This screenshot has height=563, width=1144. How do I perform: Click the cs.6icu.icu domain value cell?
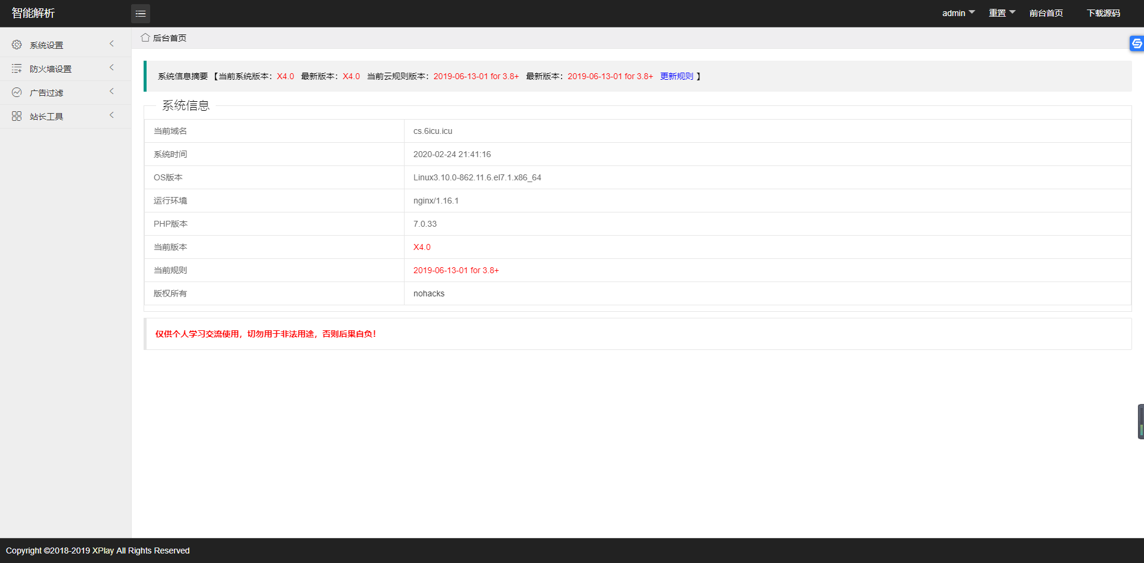(x=433, y=131)
